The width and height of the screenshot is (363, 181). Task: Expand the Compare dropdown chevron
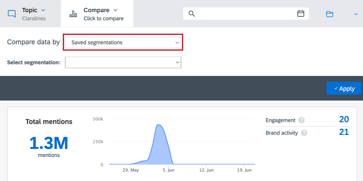115,10
